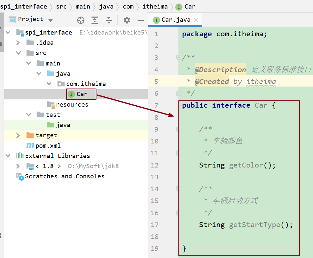Click the locate/scroll from source target icon
The height and width of the screenshot is (258, 313).
tap(81, 20)
